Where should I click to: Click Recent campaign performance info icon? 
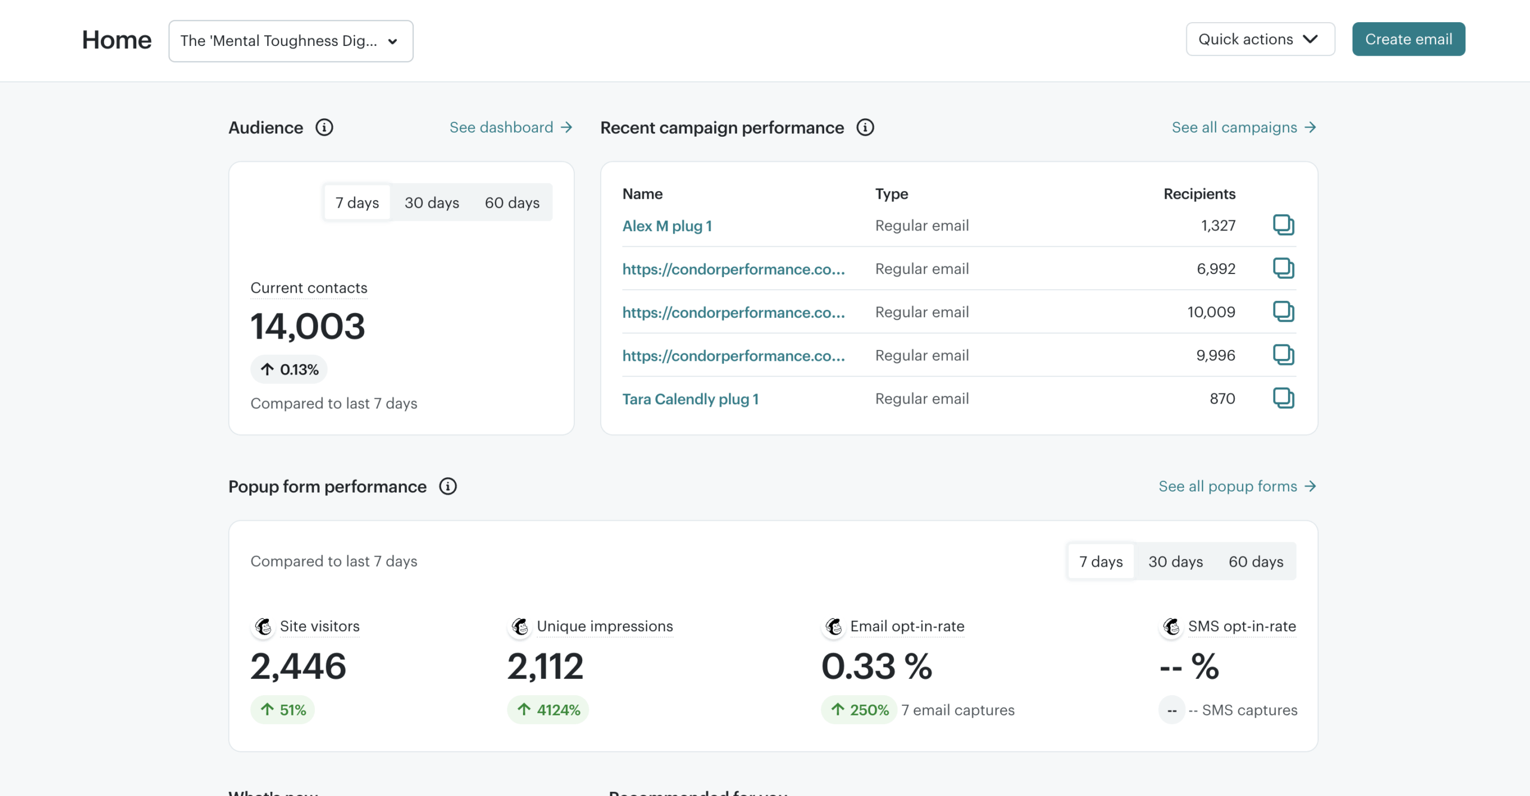pyautogui.click(x=865, y=127)
